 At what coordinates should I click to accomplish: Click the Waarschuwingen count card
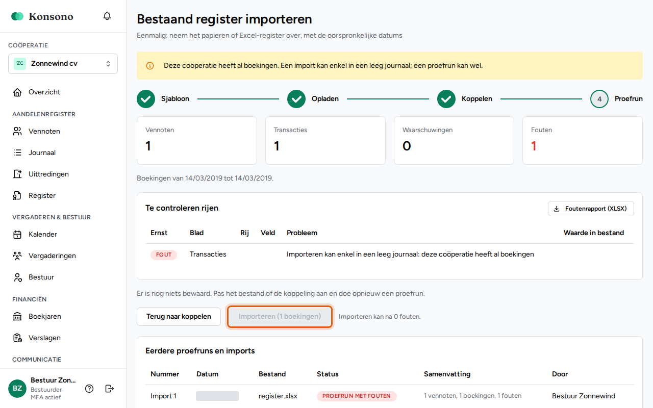click(x=454, y=140)
